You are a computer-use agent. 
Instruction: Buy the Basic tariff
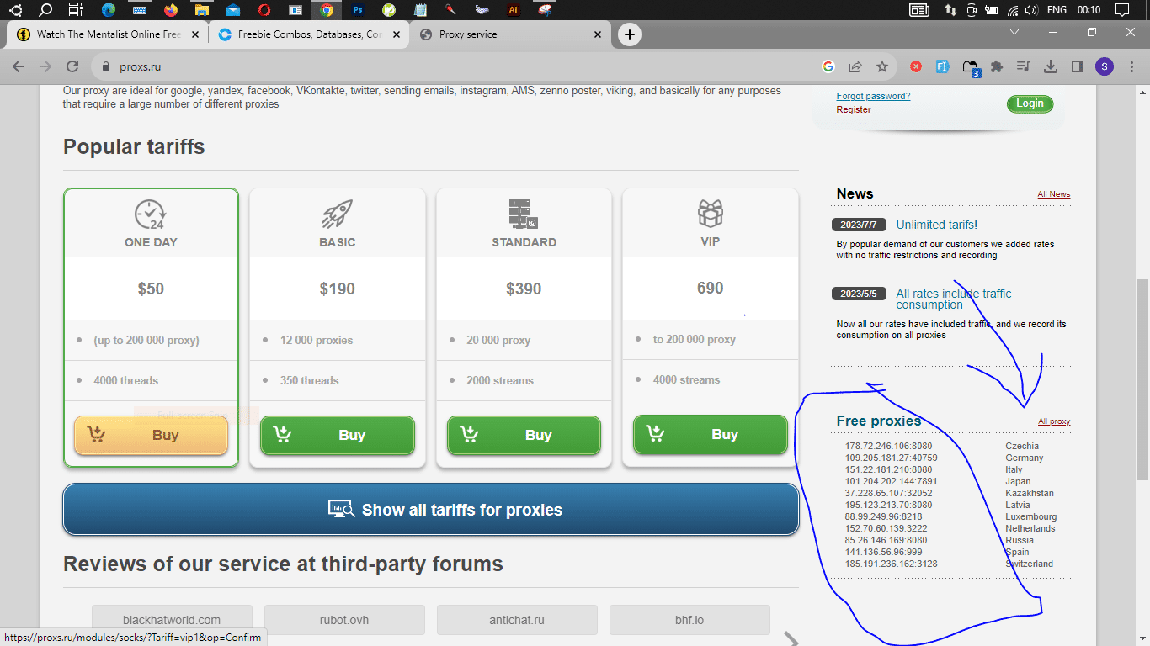coord(338,435)
